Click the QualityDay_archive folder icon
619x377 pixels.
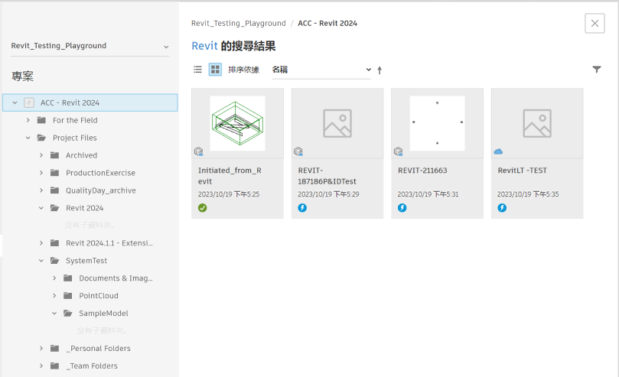coord(54,190)
